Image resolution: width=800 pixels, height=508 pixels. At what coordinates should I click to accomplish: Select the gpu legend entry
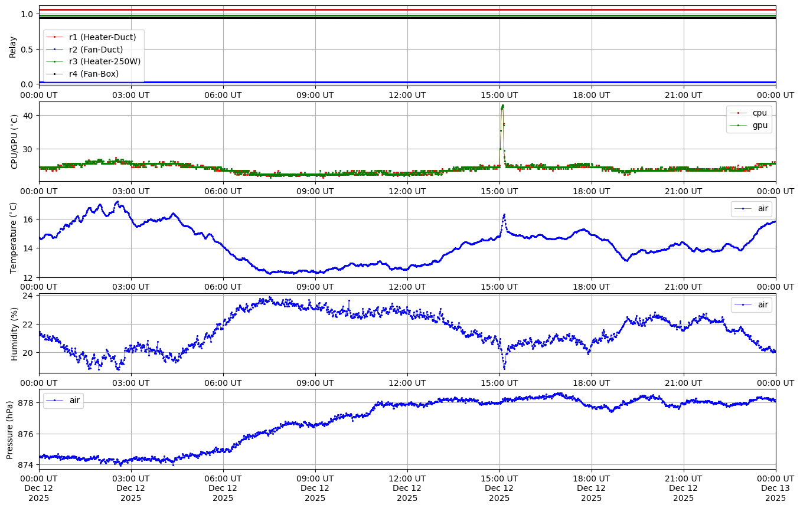749,125
